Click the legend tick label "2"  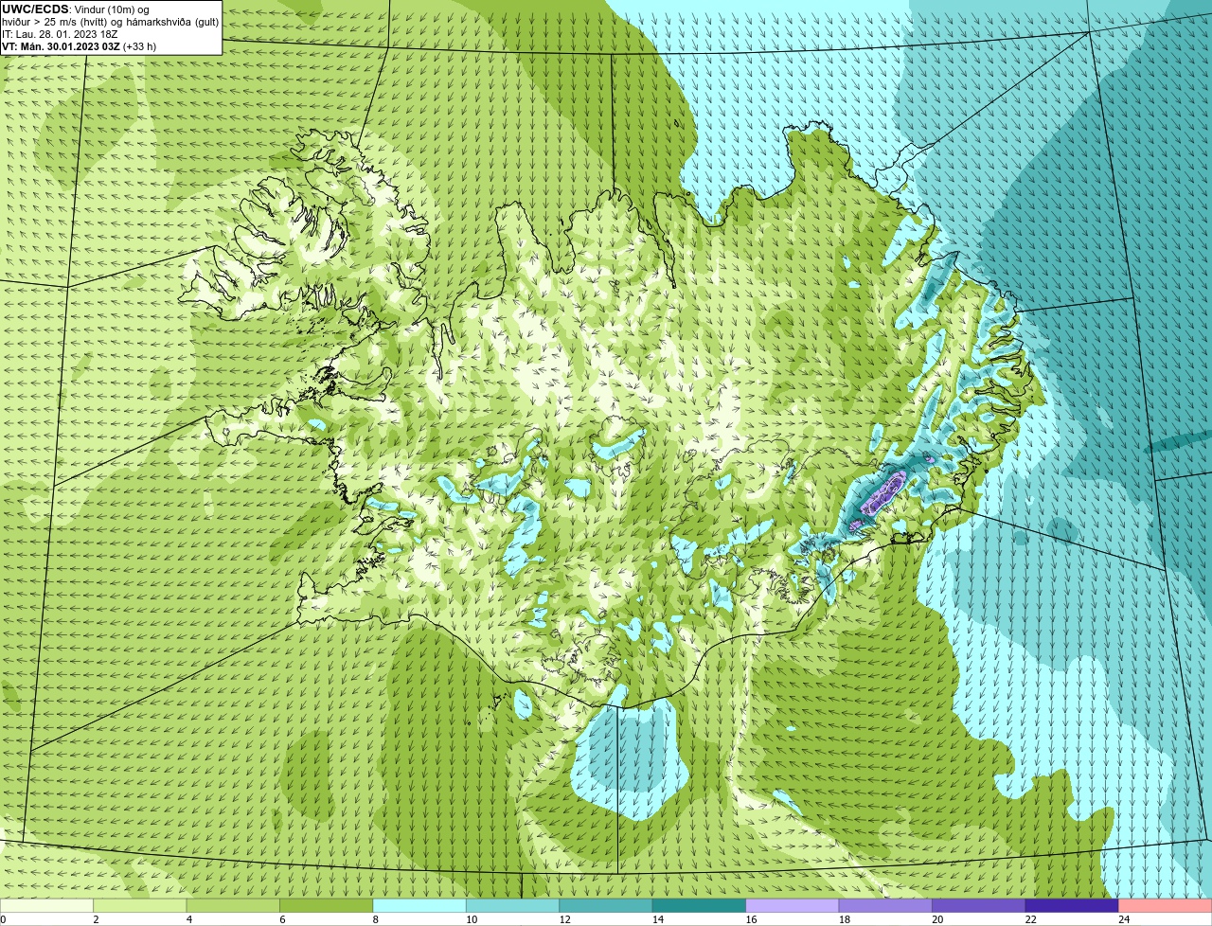[96, 919]
